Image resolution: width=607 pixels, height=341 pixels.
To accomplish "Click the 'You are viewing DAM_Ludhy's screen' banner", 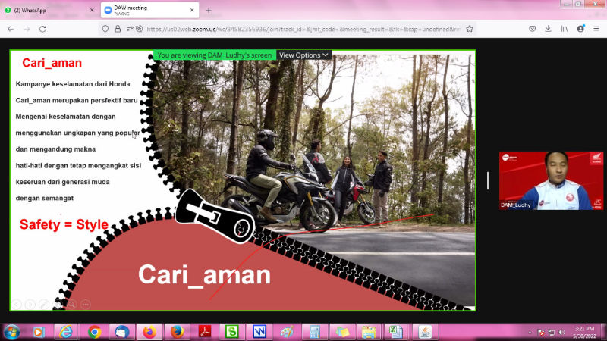I will point(215,55).
